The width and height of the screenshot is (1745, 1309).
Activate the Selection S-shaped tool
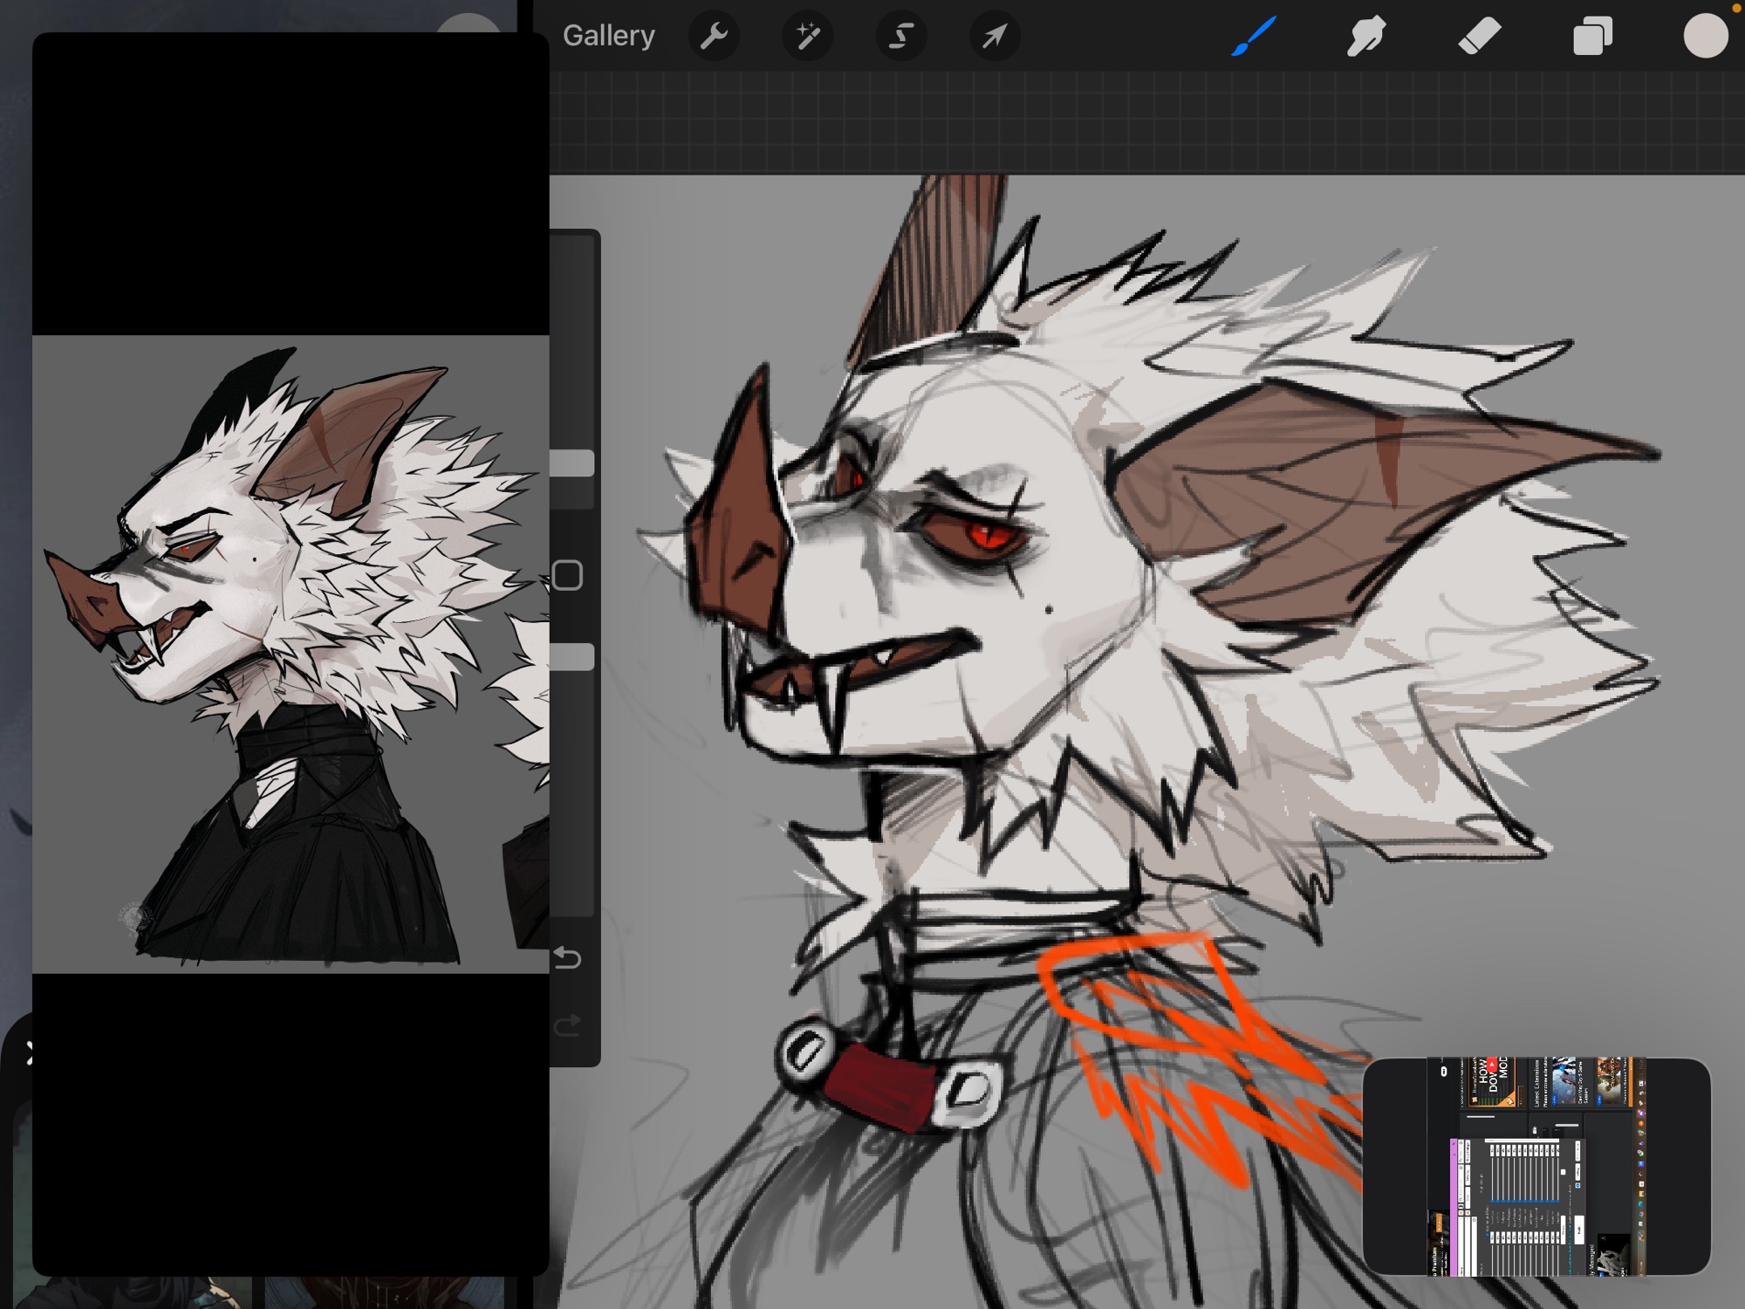click(900, 37)
